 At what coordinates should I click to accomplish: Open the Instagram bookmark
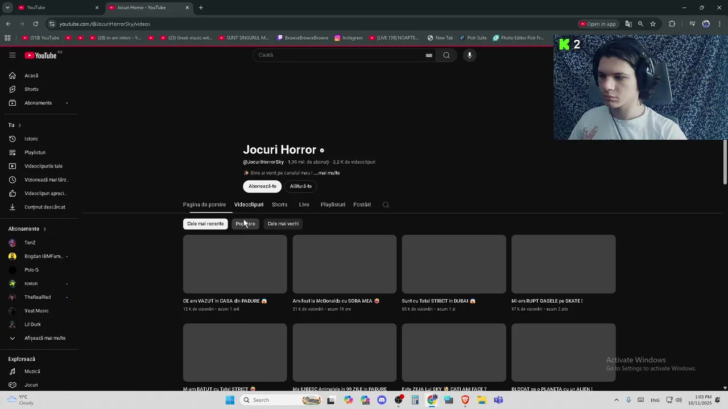click(x=349, y=38)
